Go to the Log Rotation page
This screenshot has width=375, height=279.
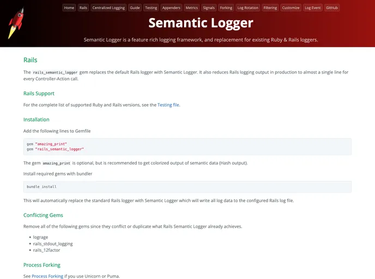point(248,8)
